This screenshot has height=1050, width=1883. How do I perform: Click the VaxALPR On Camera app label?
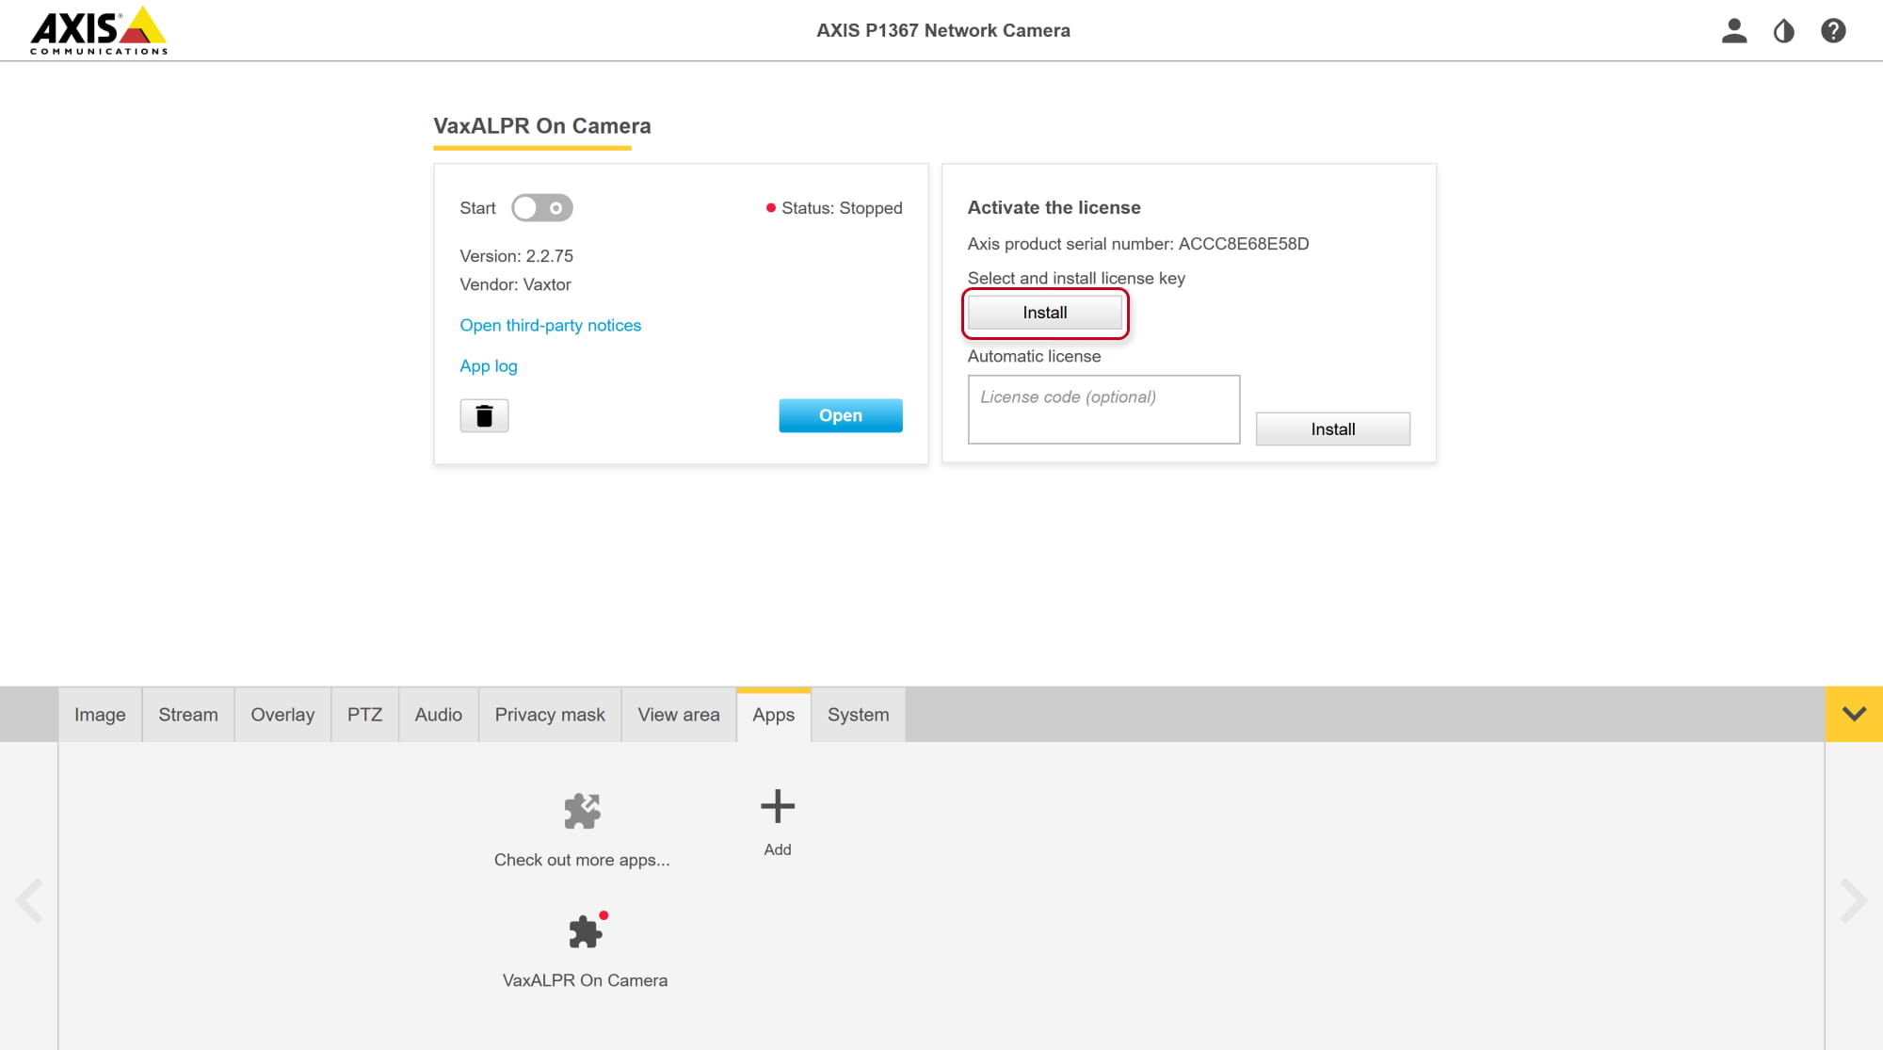tap(586, 980)
